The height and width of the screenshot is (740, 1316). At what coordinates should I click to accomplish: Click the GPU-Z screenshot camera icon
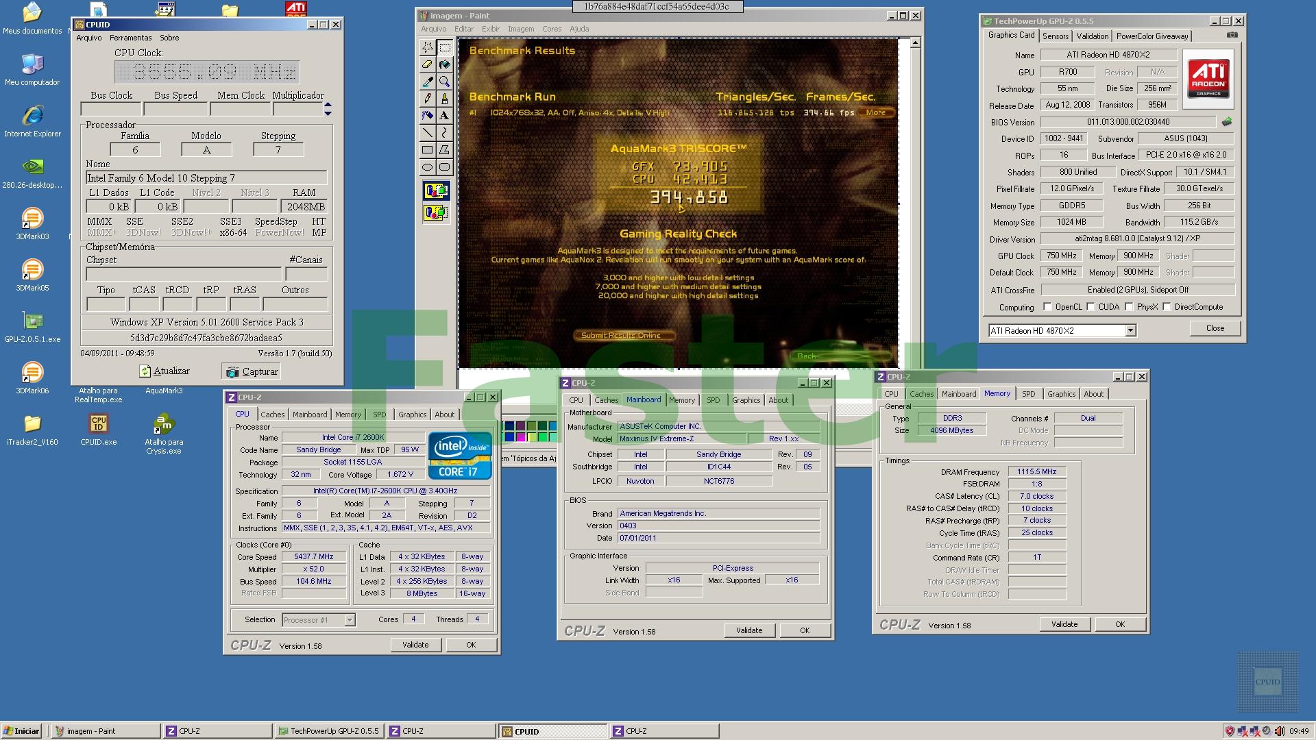coord(1232,35)
